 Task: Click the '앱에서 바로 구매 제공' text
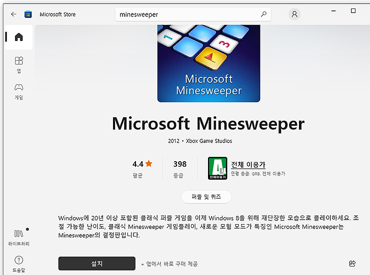[172, 264]
